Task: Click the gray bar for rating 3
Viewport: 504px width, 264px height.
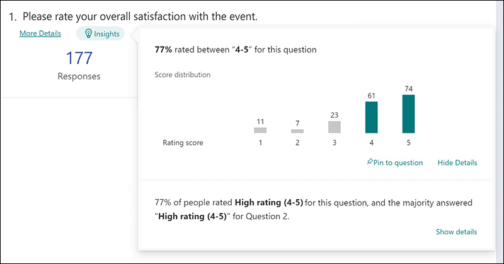Action: click(335, 127)
